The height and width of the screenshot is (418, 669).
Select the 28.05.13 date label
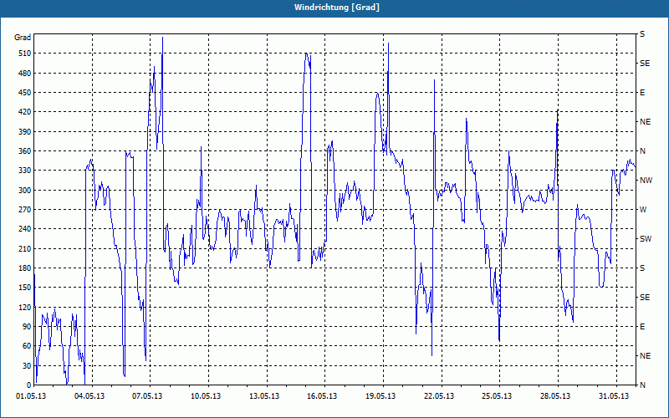click(x=555, y=396)
